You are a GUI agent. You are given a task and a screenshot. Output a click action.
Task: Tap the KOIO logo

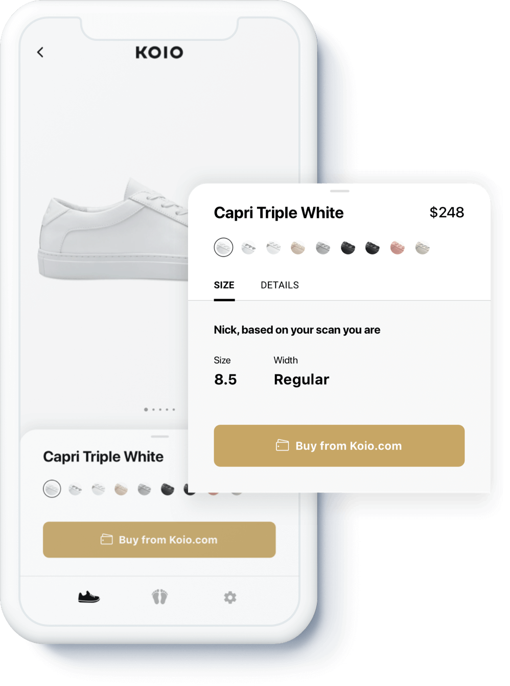click(x=159, y=52)
